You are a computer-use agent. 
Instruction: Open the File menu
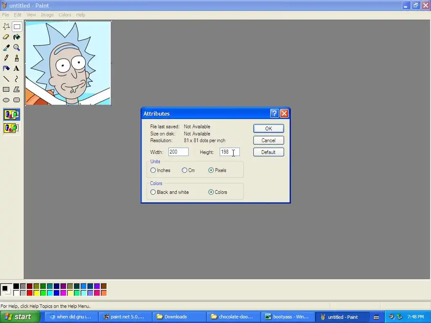click(x=5, y=15)
